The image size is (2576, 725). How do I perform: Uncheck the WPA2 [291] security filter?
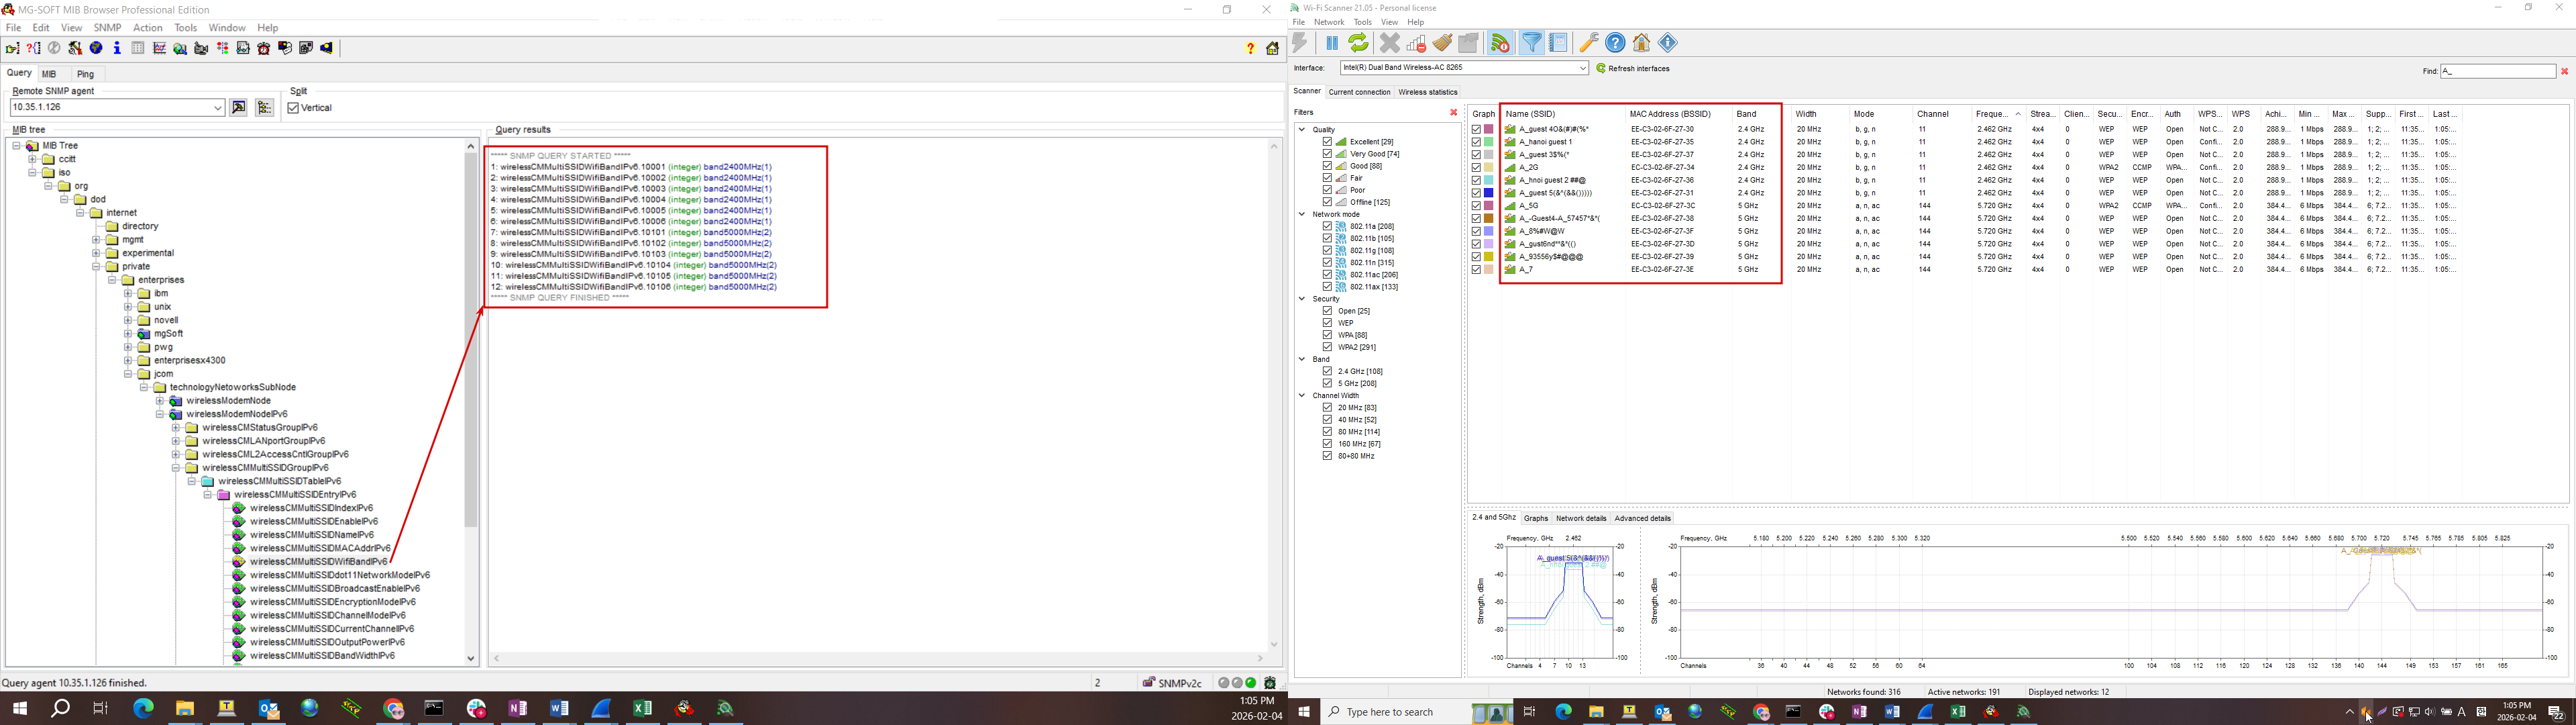(x=1327, y=348)
